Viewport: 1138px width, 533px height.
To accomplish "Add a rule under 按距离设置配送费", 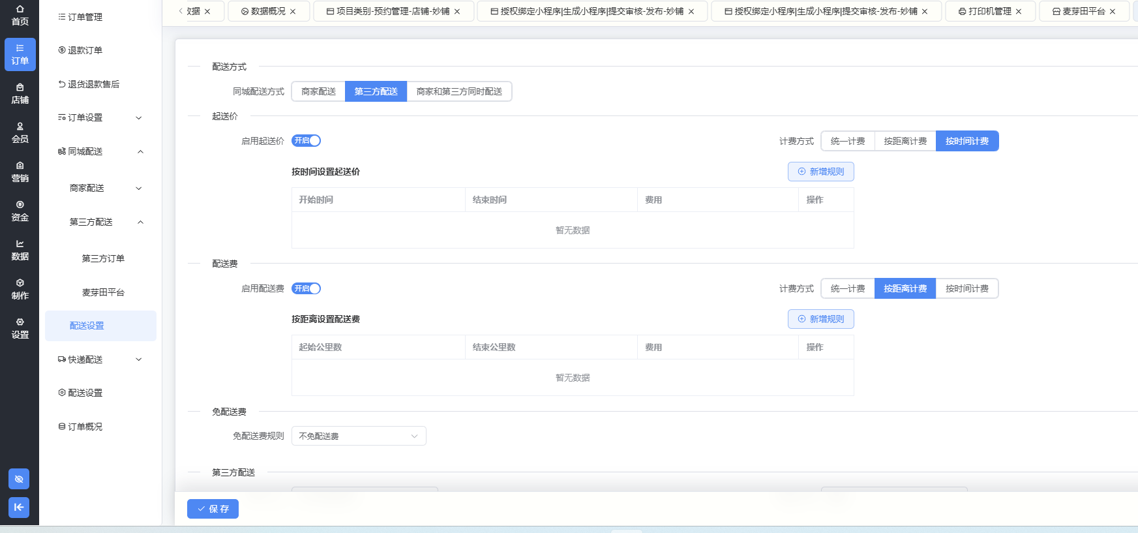I will pos(821,319).
